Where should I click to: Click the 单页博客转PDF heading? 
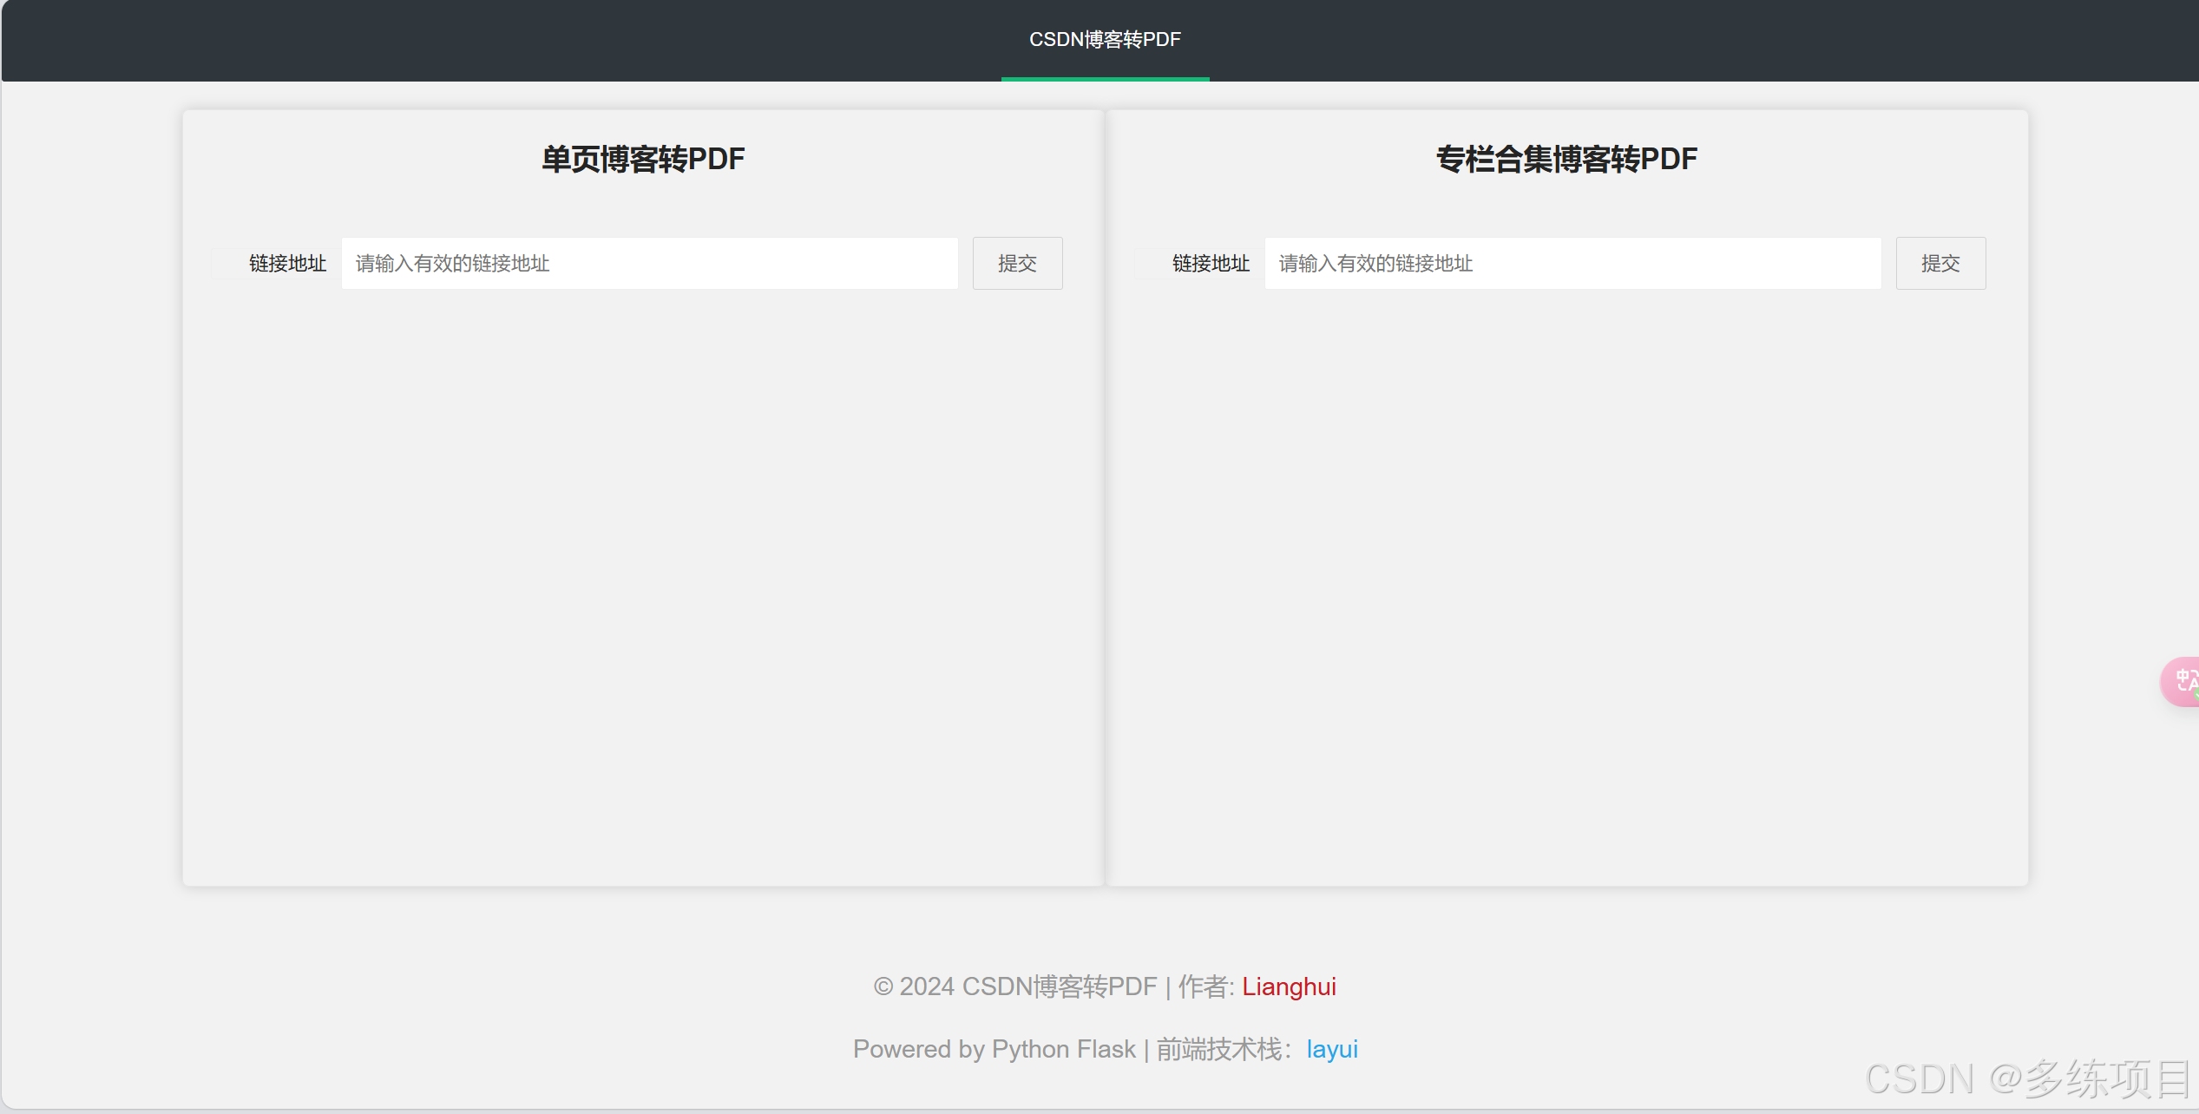pyautogui.click(x=643, y=159)
